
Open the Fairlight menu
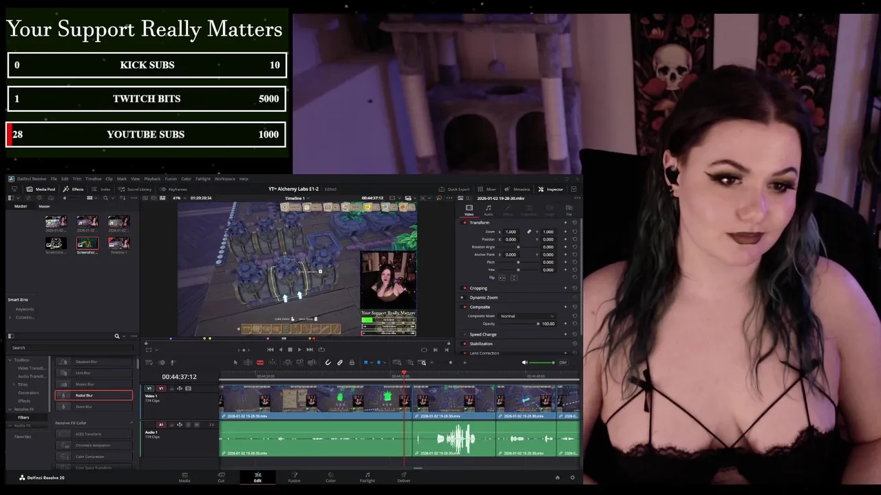[203, 179]
